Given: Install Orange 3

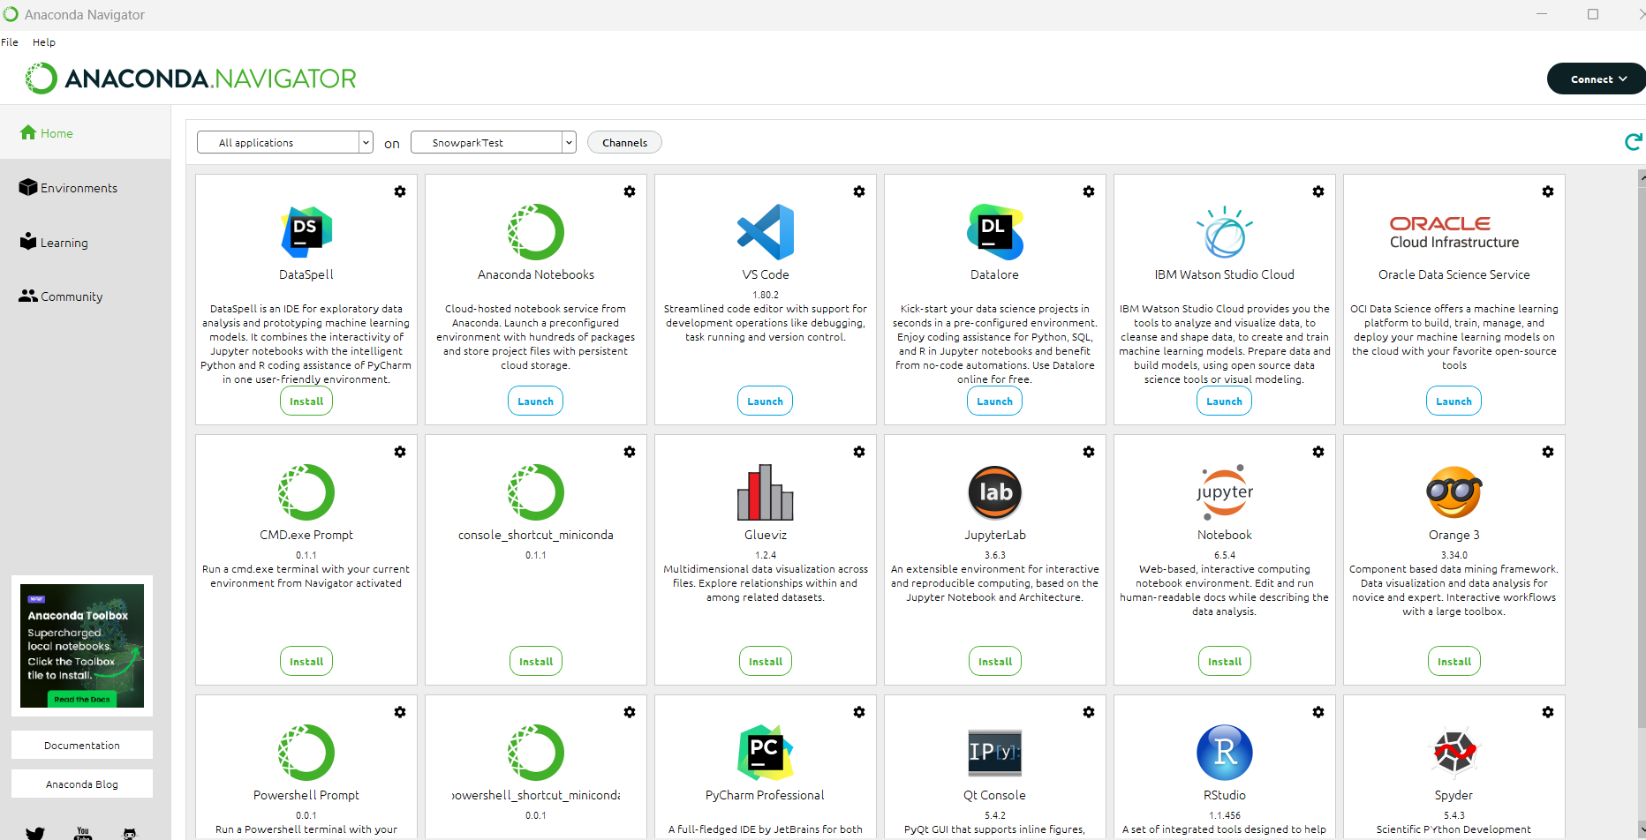Looking at the screenshot, I should click(x=1454, y=662).
